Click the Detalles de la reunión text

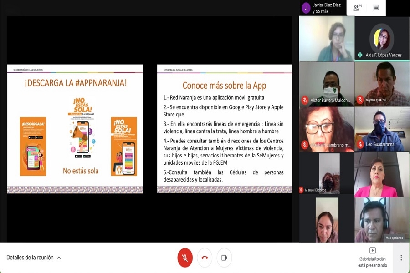click(x=30, y=258)
